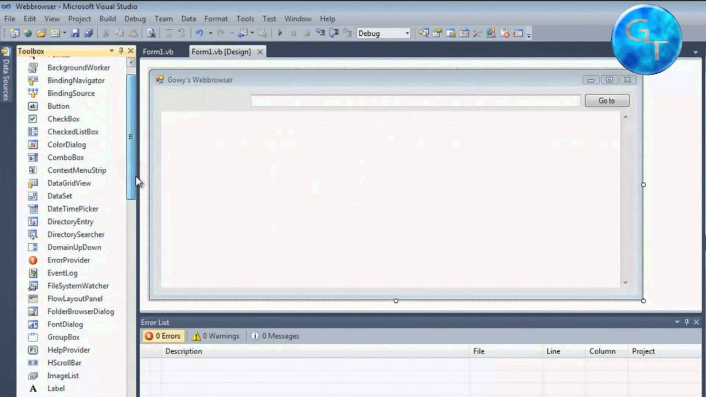Switch to the Form1.vb code tab
Image resolution: width=706 pixels, height=397 pixels.
point(158,51)
